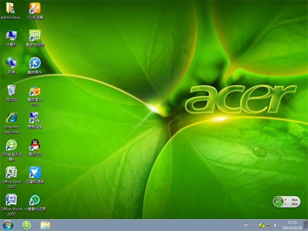Open Internet Explorer desktop icon

pos(11,118)
